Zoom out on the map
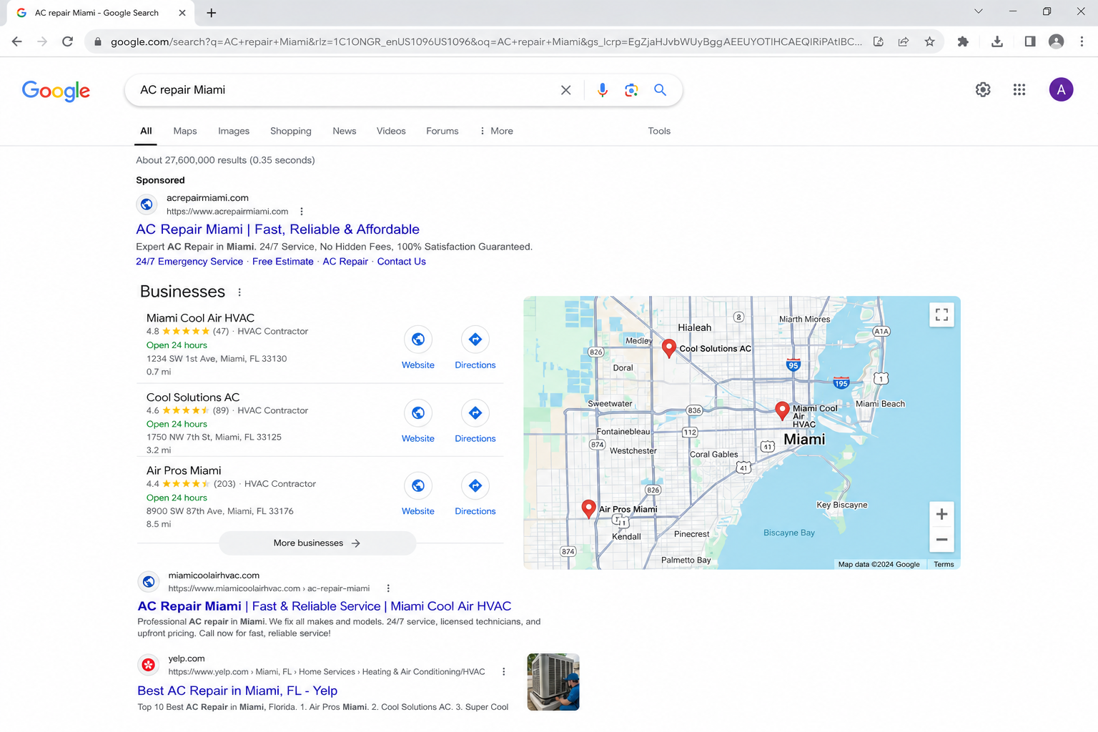 [x=941, y=540]
